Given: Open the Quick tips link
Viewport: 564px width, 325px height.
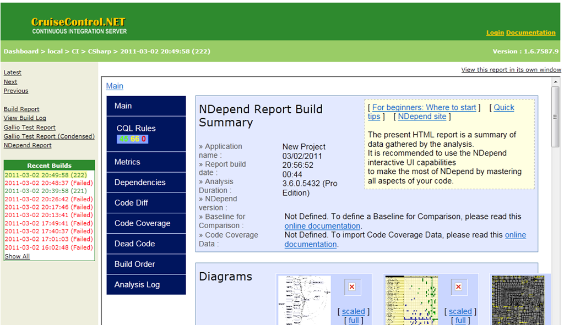Looking at the screenshot, I should tap(504, 107).
